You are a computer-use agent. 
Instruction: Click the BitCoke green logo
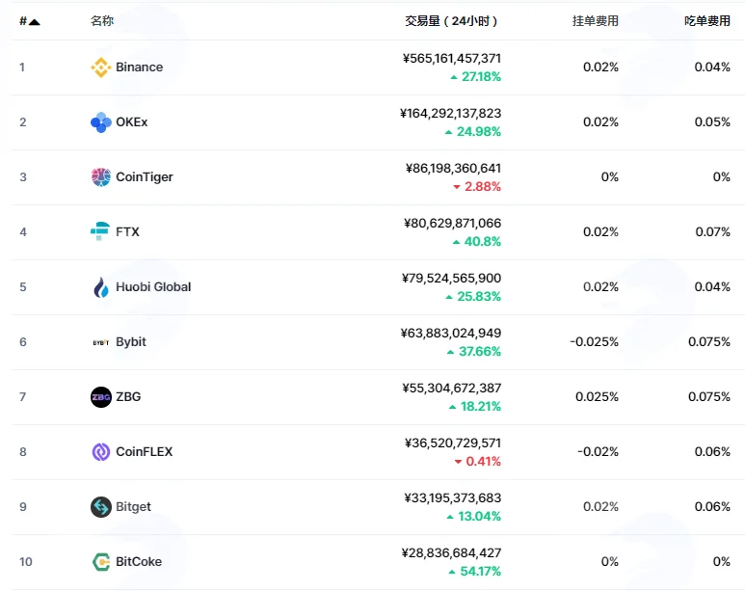tap(101, 561)
